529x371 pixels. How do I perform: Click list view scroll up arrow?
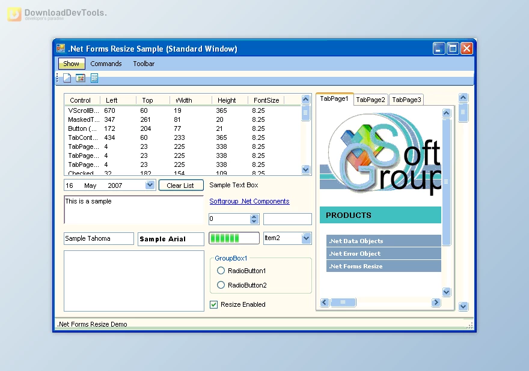(305, 99)
